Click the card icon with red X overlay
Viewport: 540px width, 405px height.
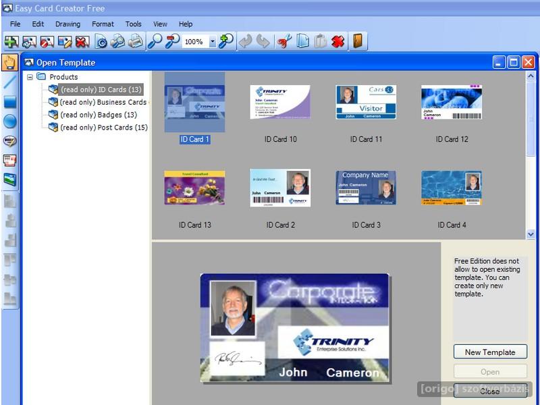[x=82, y=42]
